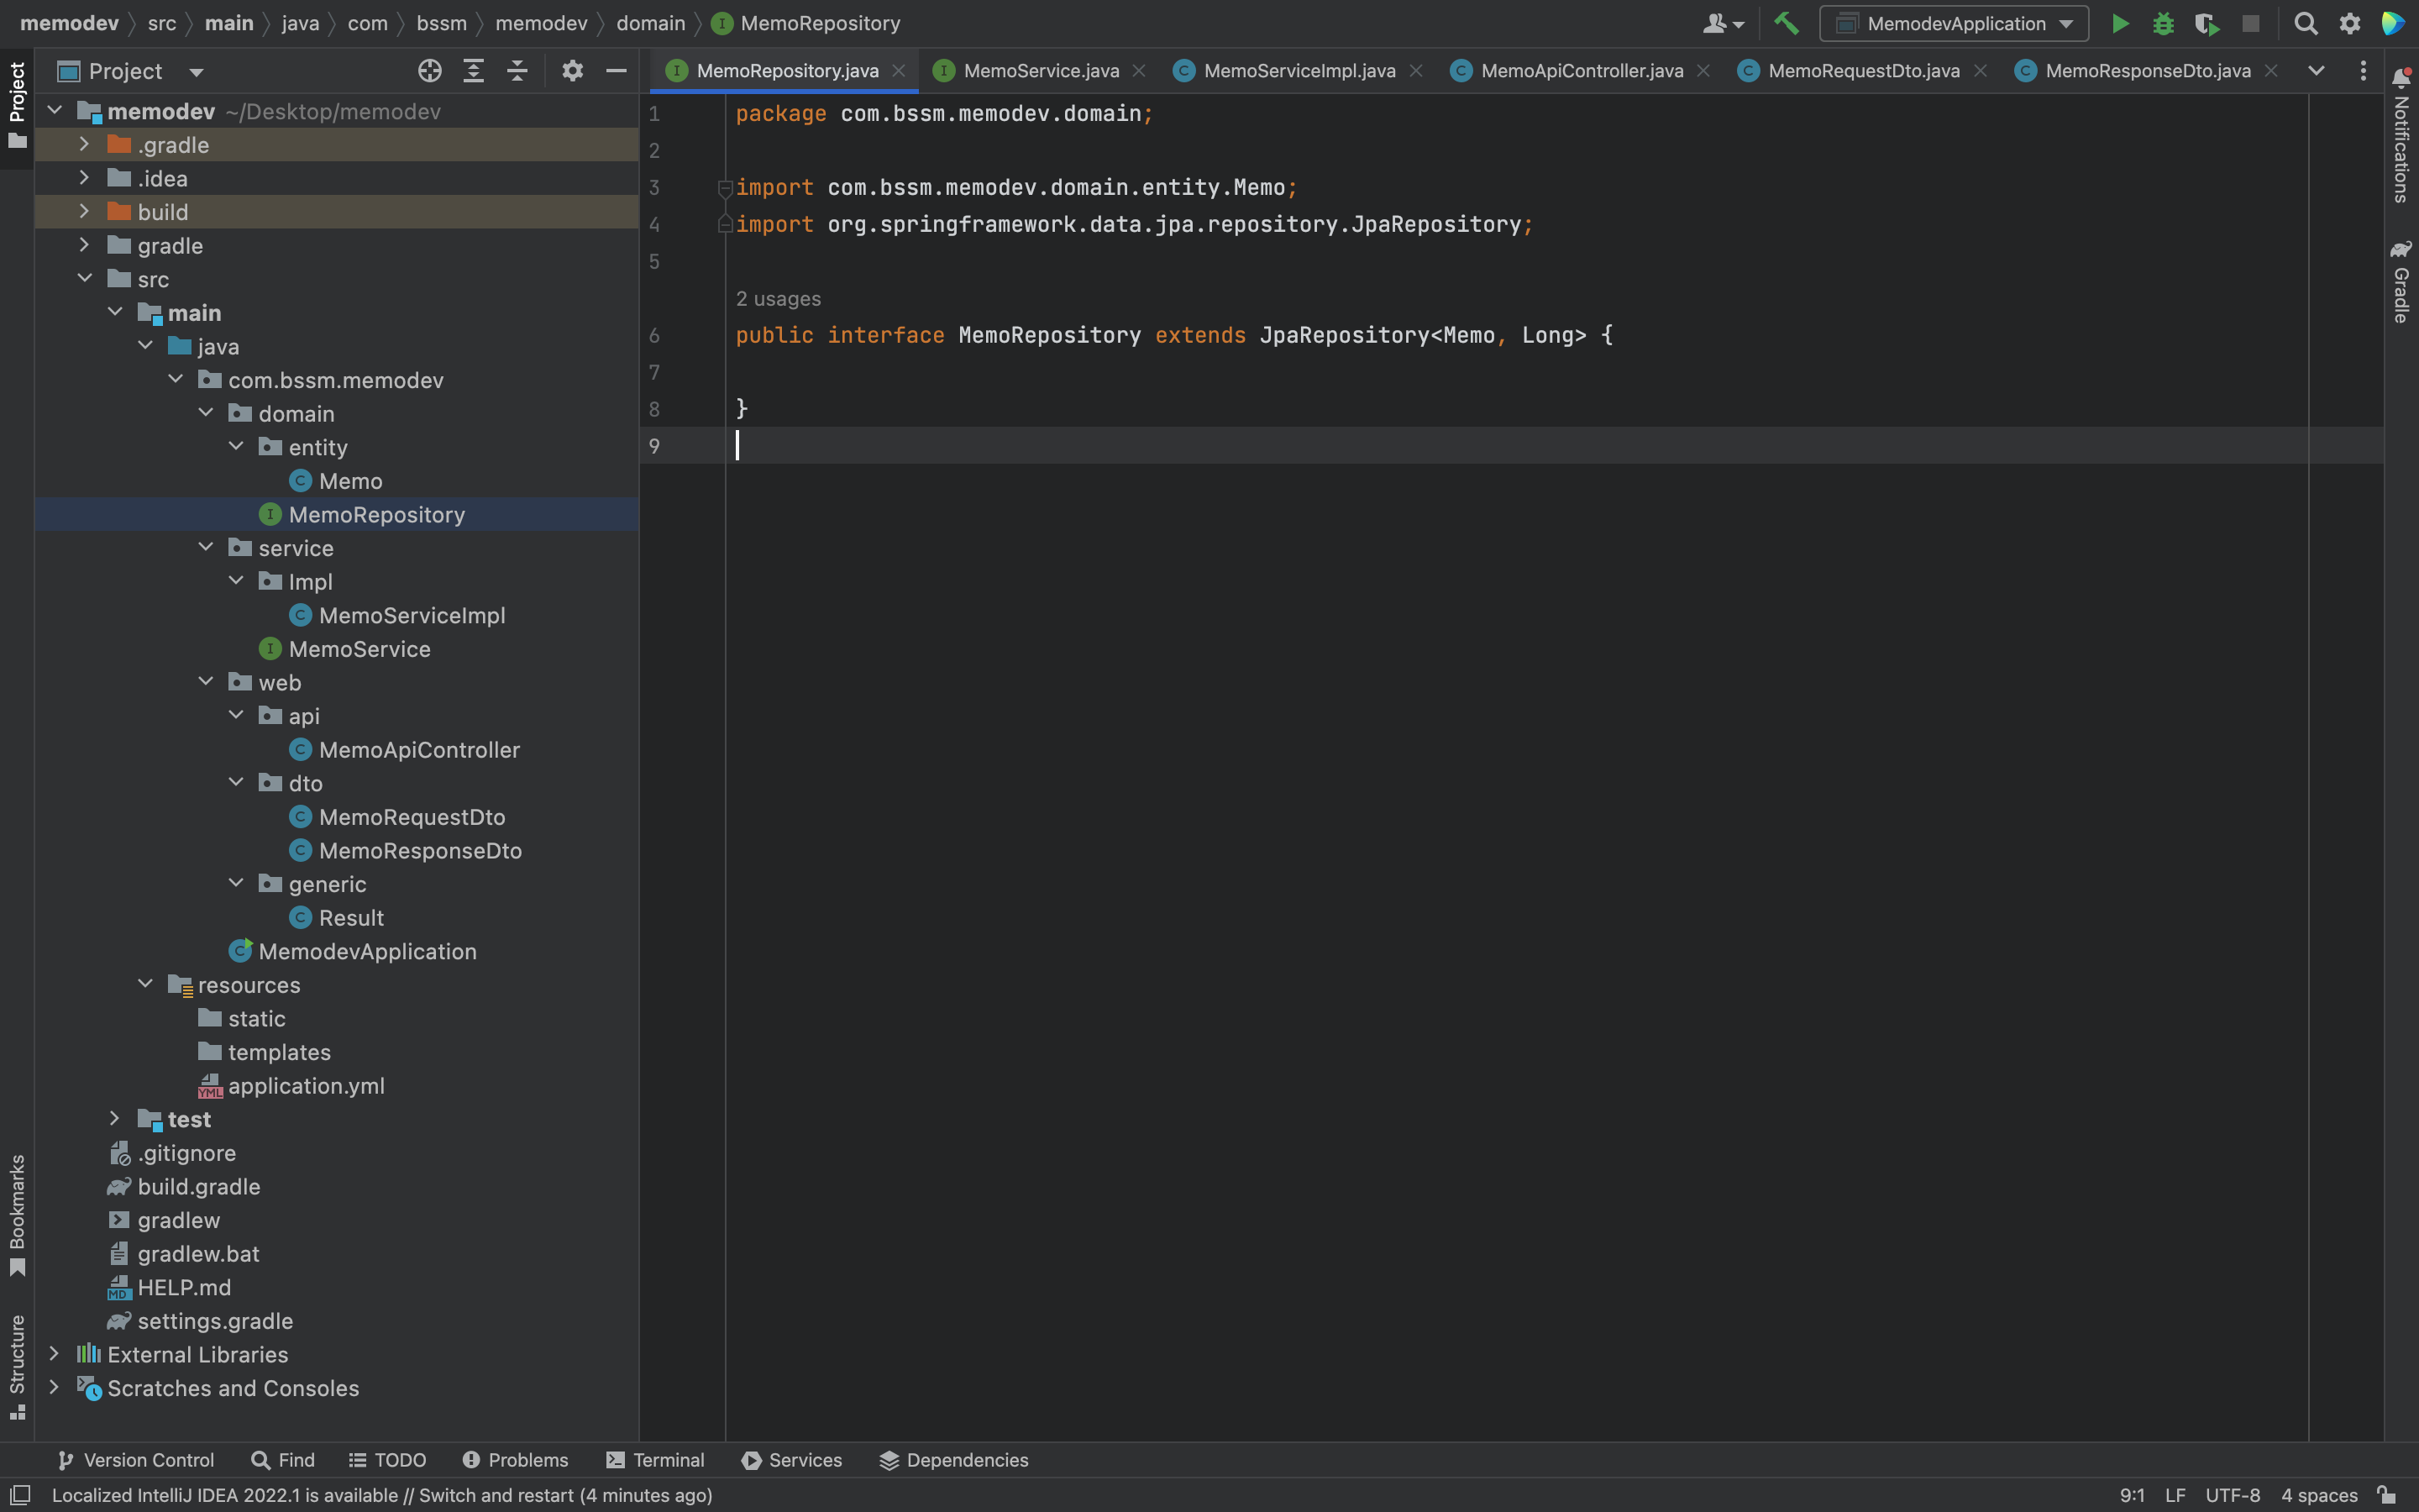
Task: Select application.yml in project tree
Action: [306, 1086]
